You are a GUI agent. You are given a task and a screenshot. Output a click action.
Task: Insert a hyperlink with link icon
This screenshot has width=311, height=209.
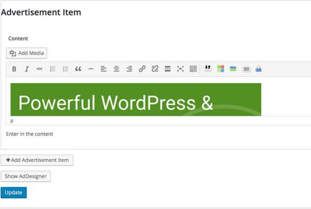point(142,69)
